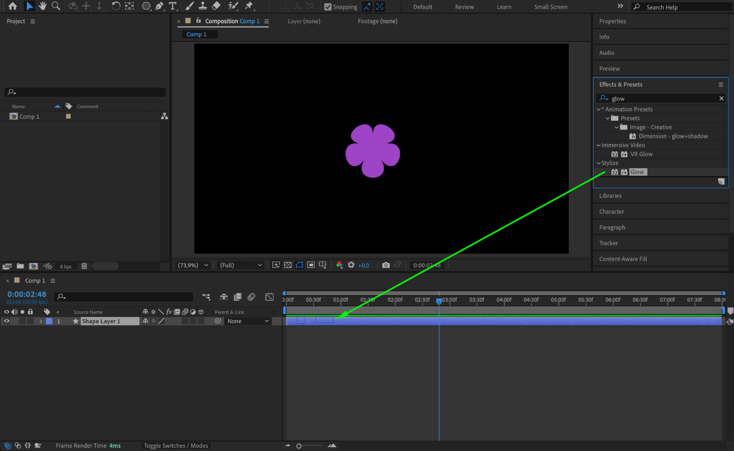Select the Glow effect under Stylize
The width and height of the screenshot is (734, 451).
click(637, 172)
